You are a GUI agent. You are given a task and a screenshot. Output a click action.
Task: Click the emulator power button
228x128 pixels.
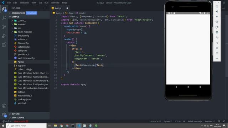[x=217, y=6]
